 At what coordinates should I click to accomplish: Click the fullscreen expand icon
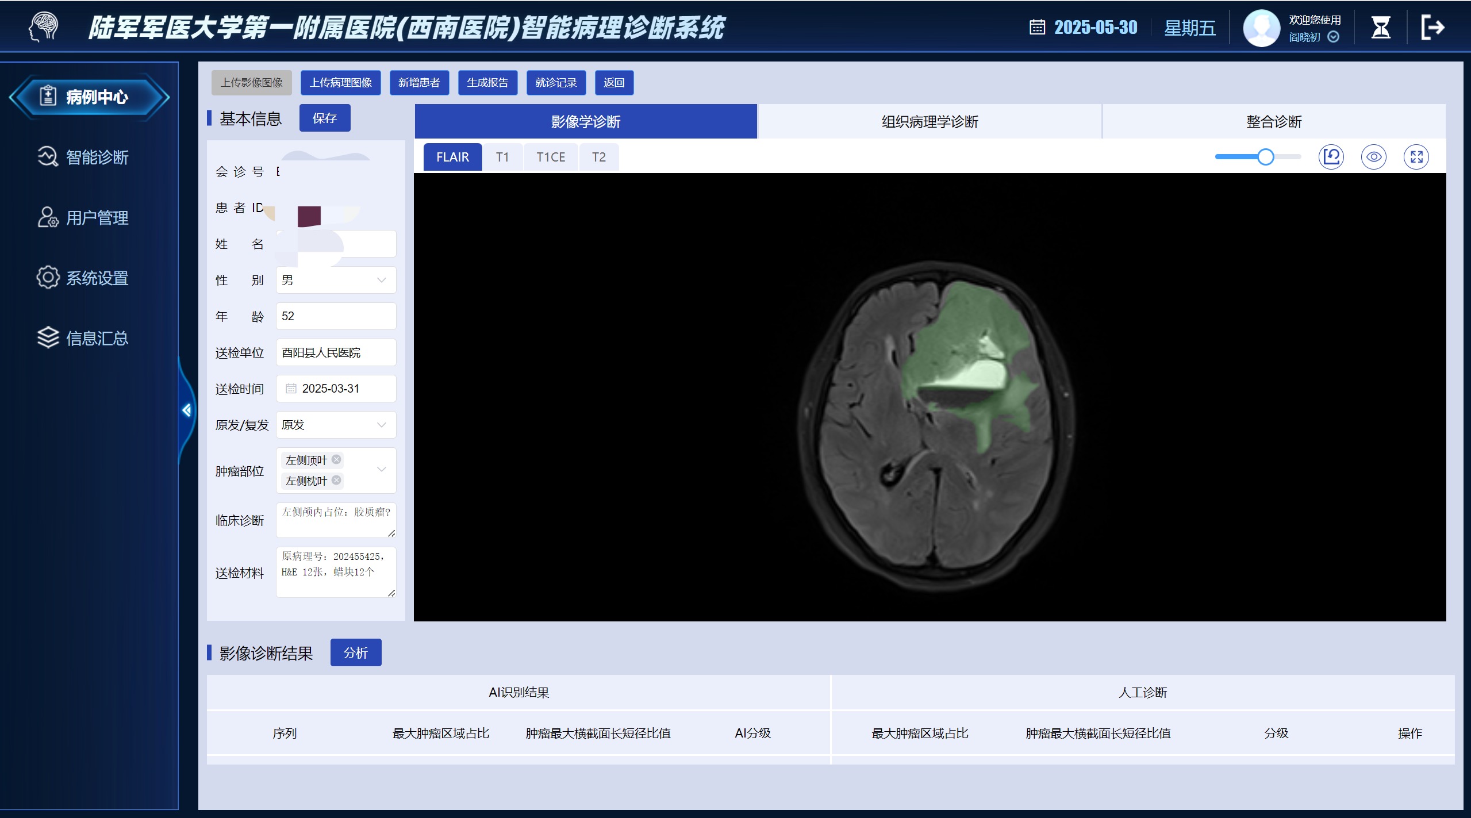pyautogui.click(x=1416, y=157)
